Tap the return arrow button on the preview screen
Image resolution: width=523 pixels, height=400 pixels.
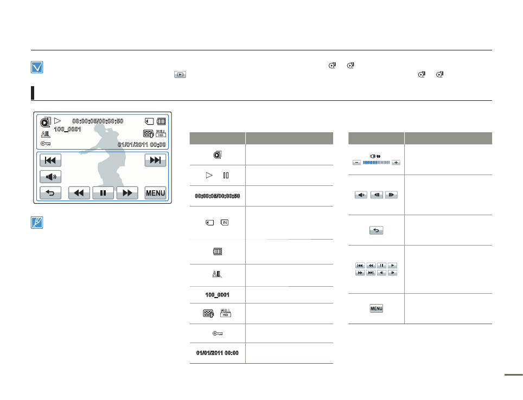point(50,193)
